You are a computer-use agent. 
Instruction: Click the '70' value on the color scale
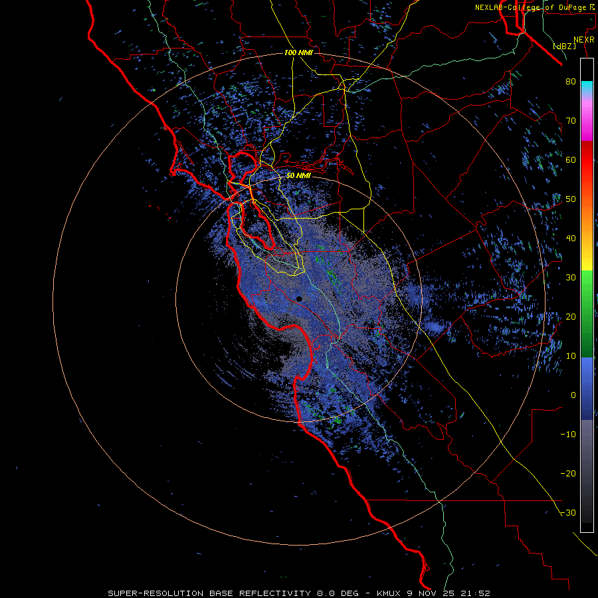(x=571, y=120)
